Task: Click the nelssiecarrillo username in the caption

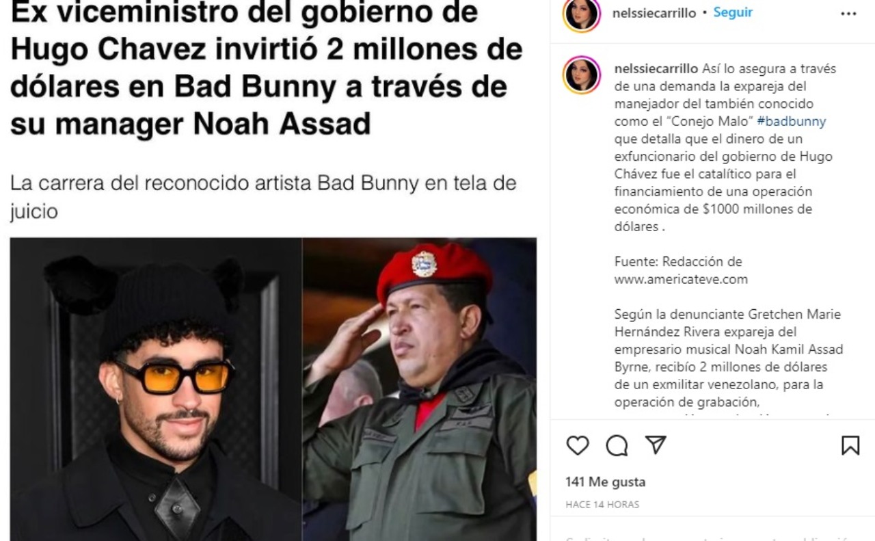Action: click(x=656, y=69)
